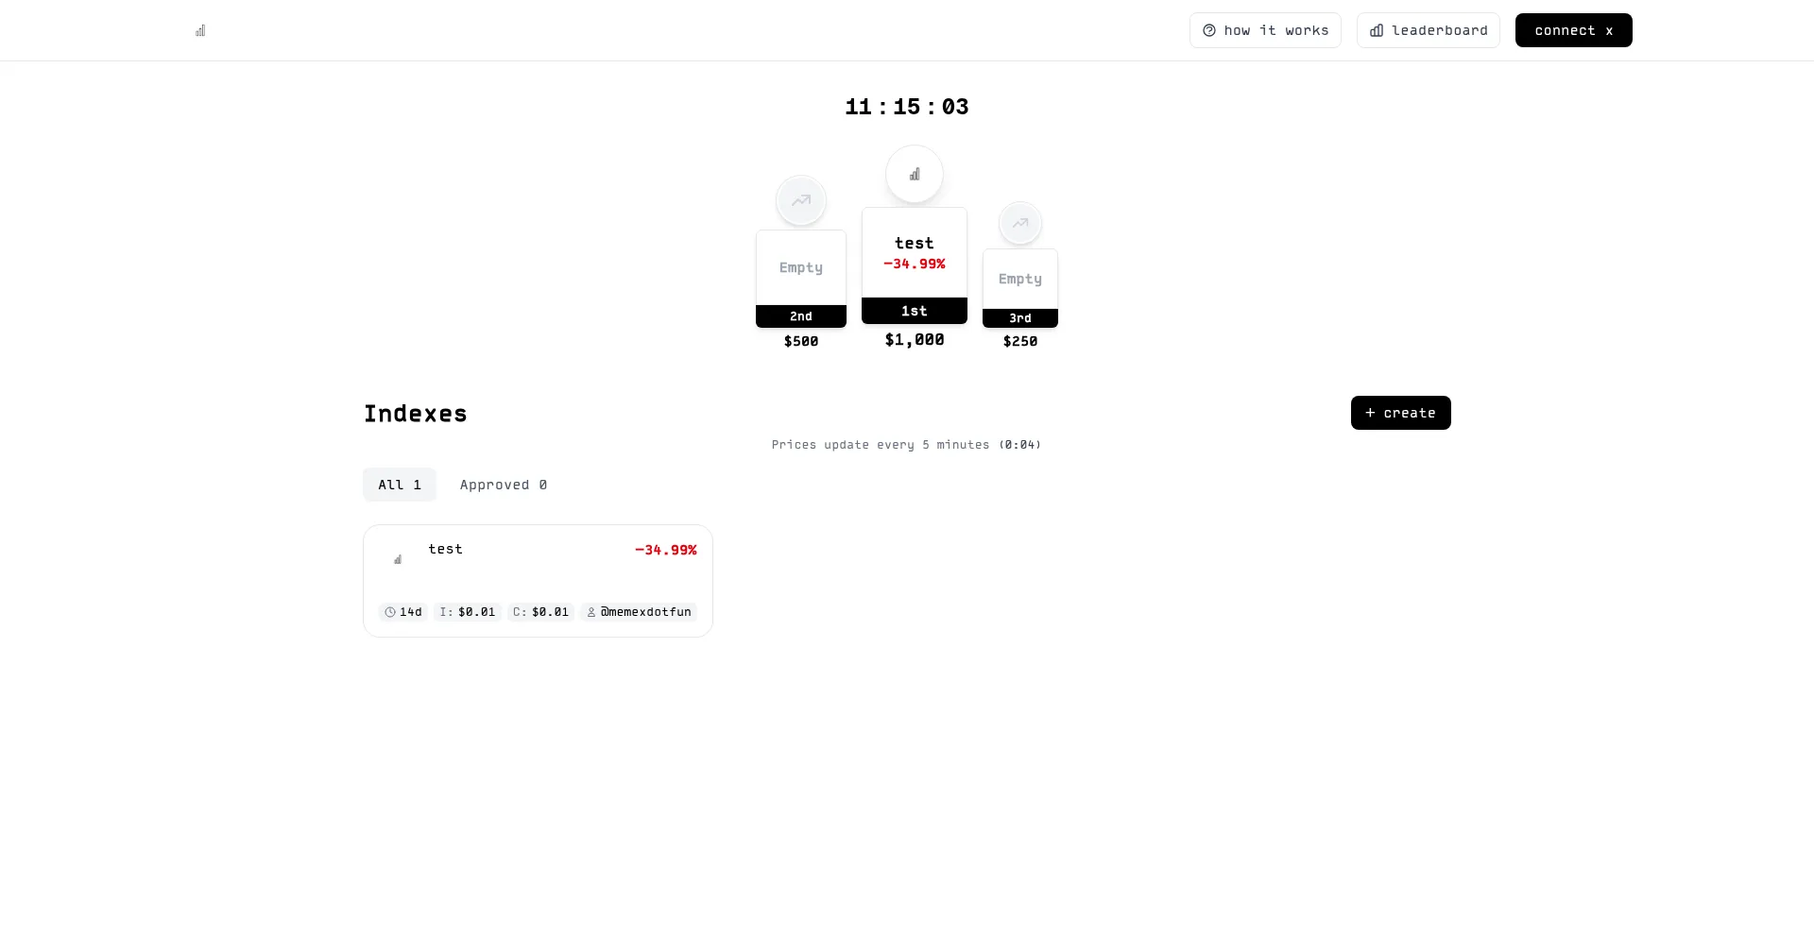This screenshot has height=938, width=1814.
Task: Click the plus icon on create button
Action: pyautogui.click(x=1370, y=413)
